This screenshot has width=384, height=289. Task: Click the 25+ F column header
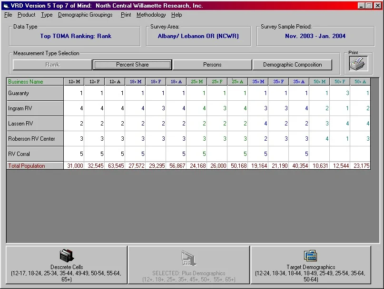(x=217, y=82)
